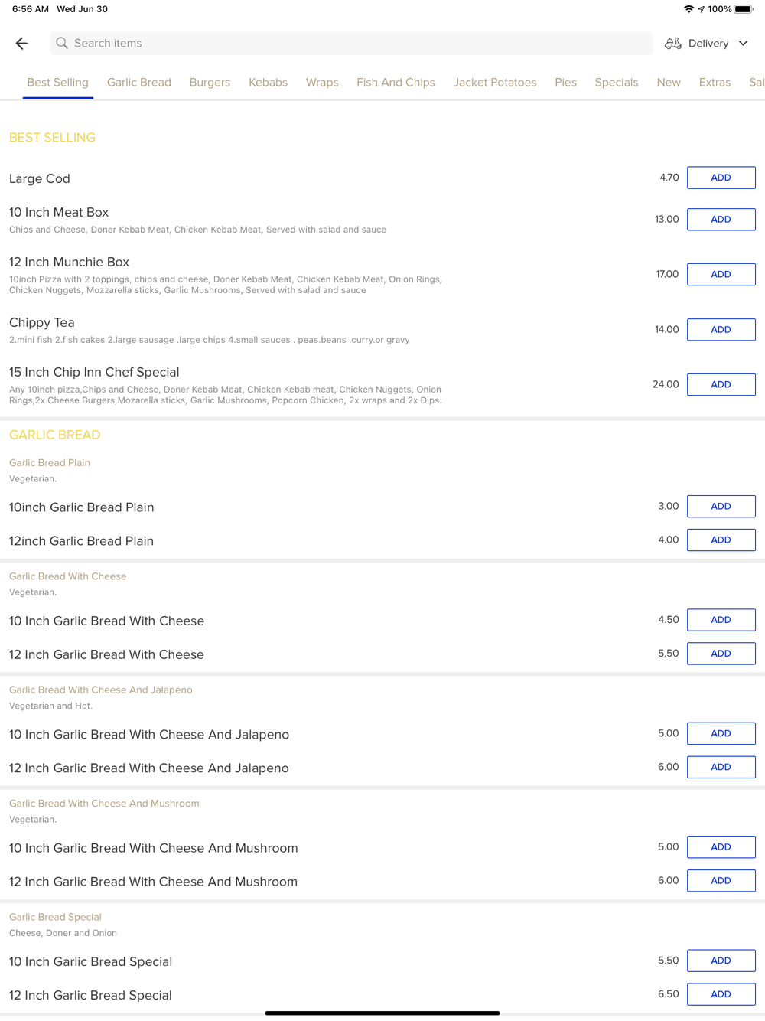Click the delivery scooter icon
Image resolution: width=765 pixels, height=1021 pixels.
tap(672, 44)
